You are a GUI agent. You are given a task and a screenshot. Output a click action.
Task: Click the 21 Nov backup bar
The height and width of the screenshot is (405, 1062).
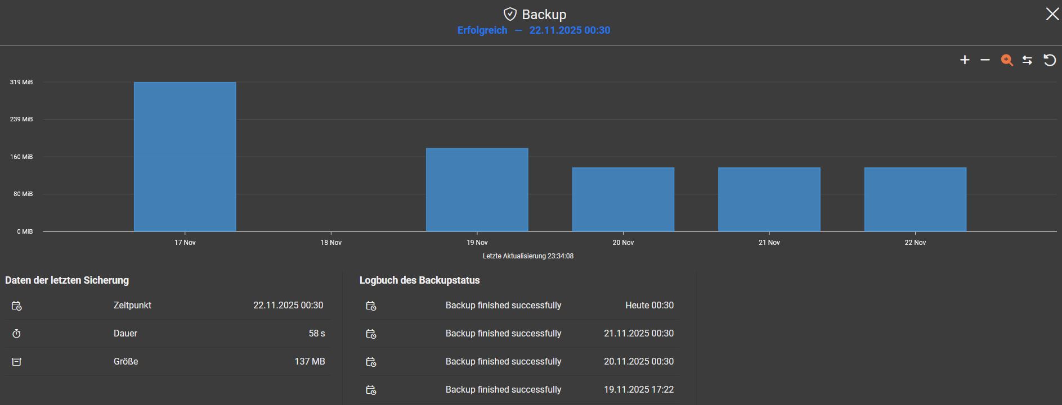(x=769, y=199)
